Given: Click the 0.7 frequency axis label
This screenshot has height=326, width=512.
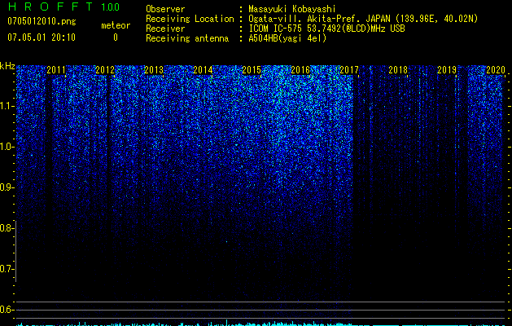Looking at the screenshot, I should pos(7,269).
